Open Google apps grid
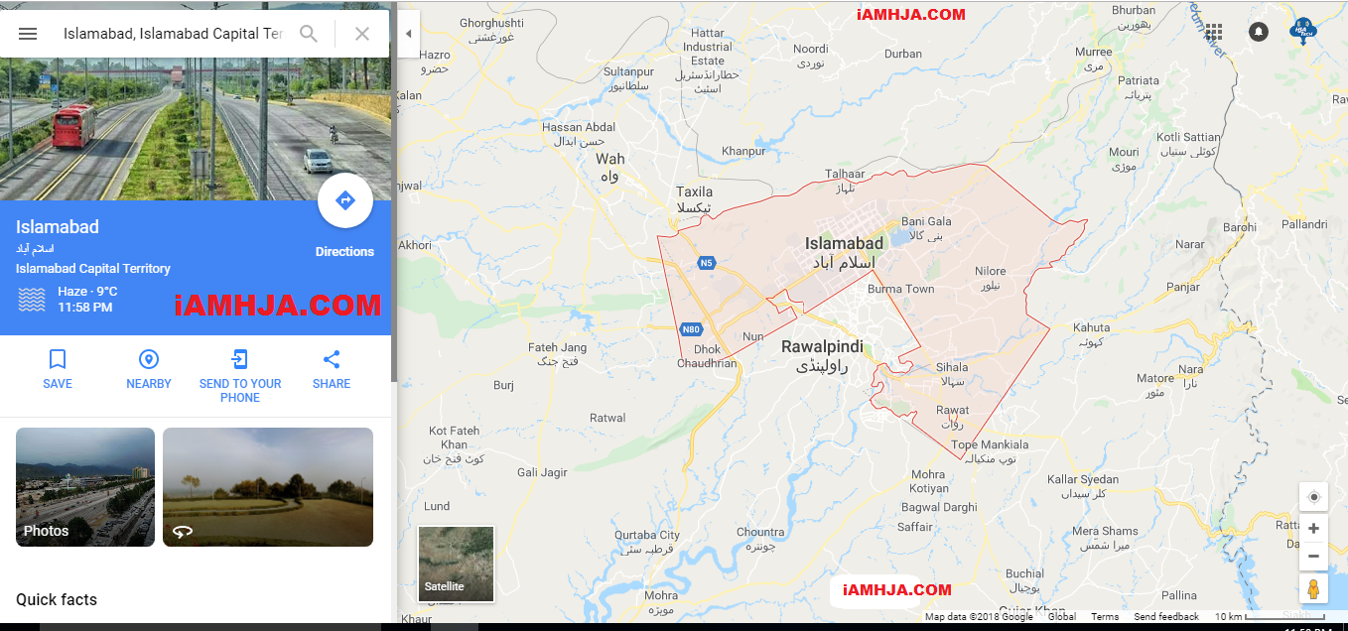 1213,32
